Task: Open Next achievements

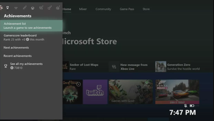Action: [31, 48]
